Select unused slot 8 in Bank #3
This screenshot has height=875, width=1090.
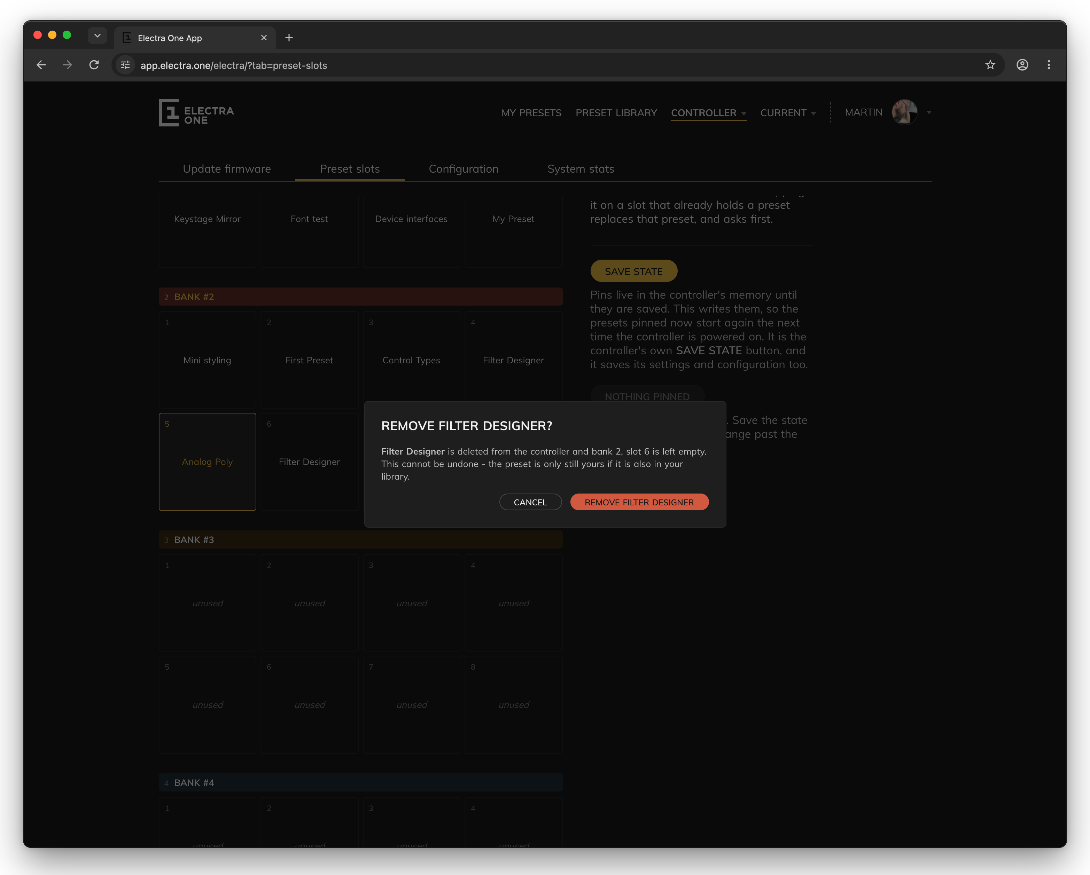(x=514, y=705)
